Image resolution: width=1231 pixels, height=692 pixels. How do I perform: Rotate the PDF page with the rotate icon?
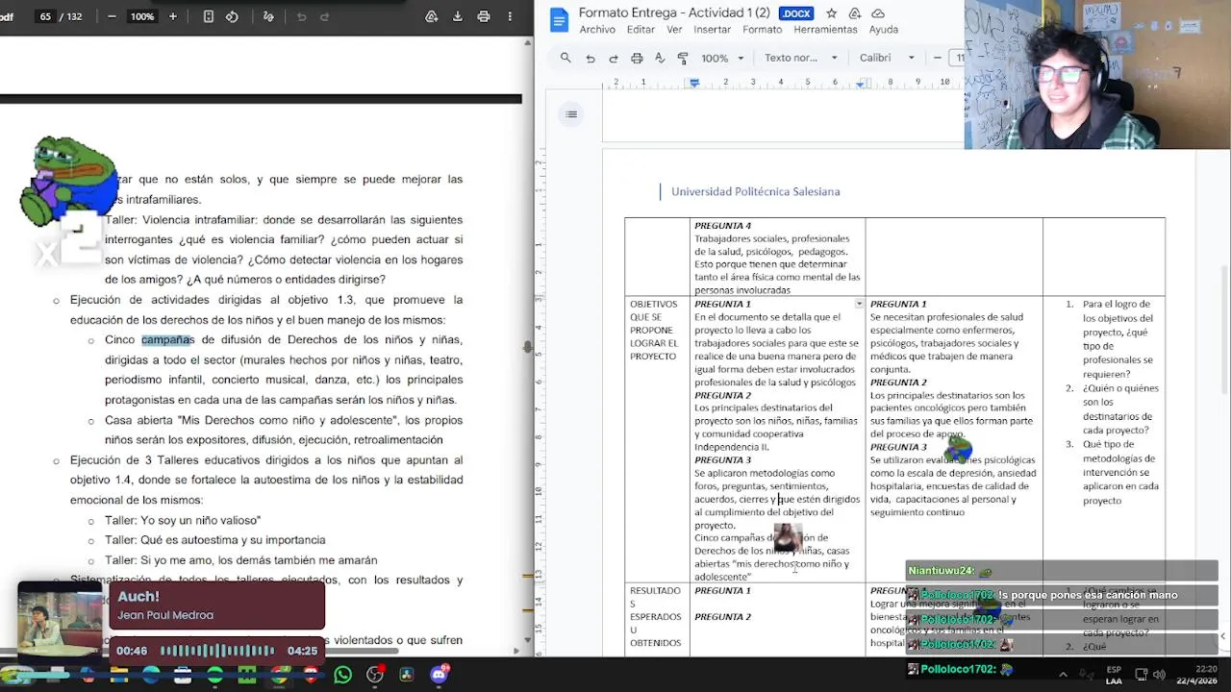point(232,16)
